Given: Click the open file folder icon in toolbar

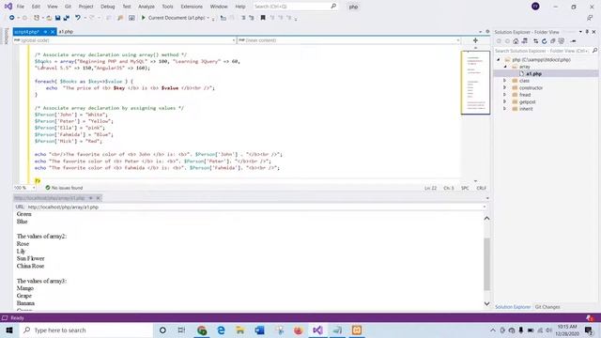Looking at the screenshot, I should (49, 18).
